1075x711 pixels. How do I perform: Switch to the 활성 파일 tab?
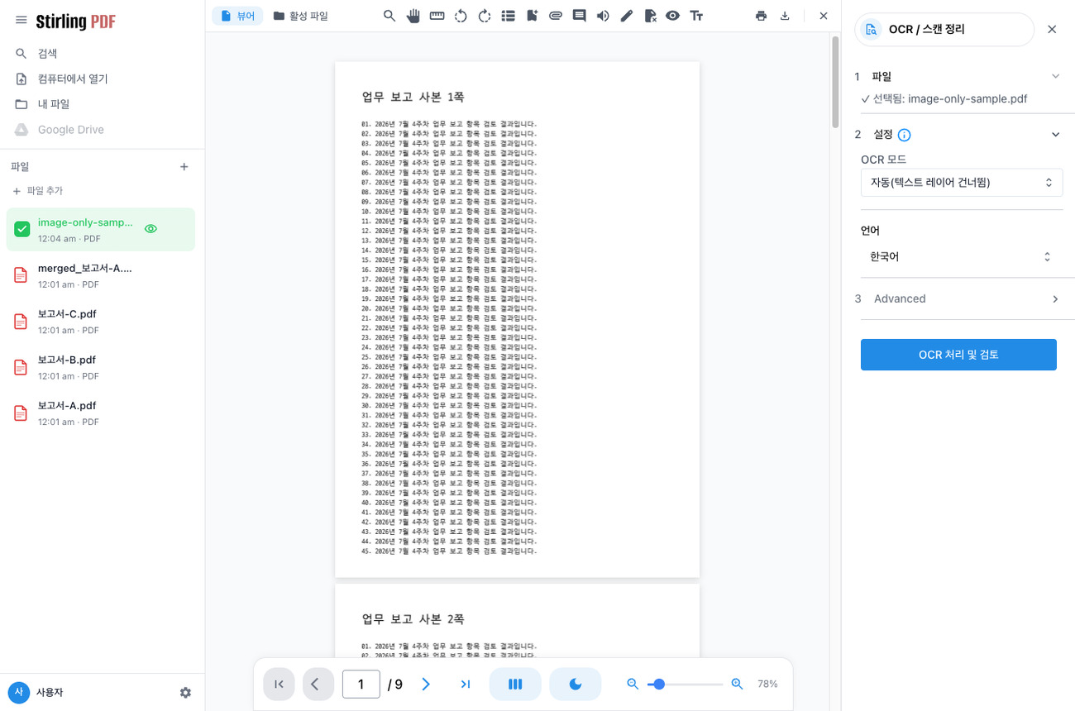(x=300, y=16)
